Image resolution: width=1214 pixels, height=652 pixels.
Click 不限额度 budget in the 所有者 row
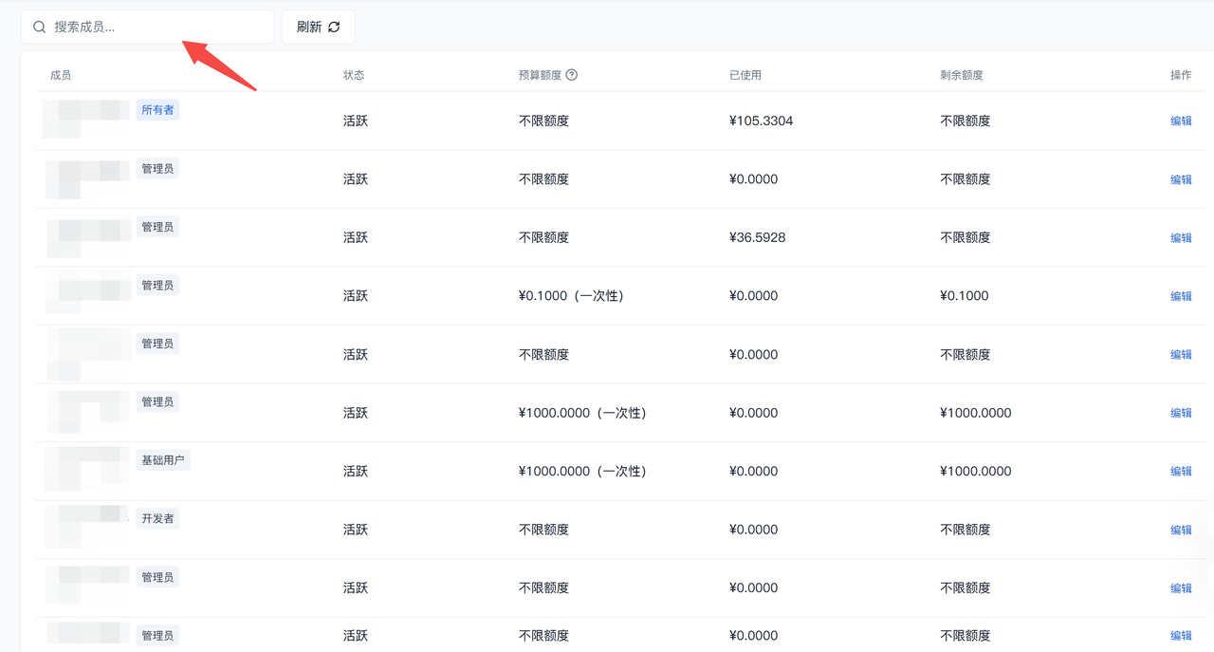pyautogui.click(x=544, y=121)
